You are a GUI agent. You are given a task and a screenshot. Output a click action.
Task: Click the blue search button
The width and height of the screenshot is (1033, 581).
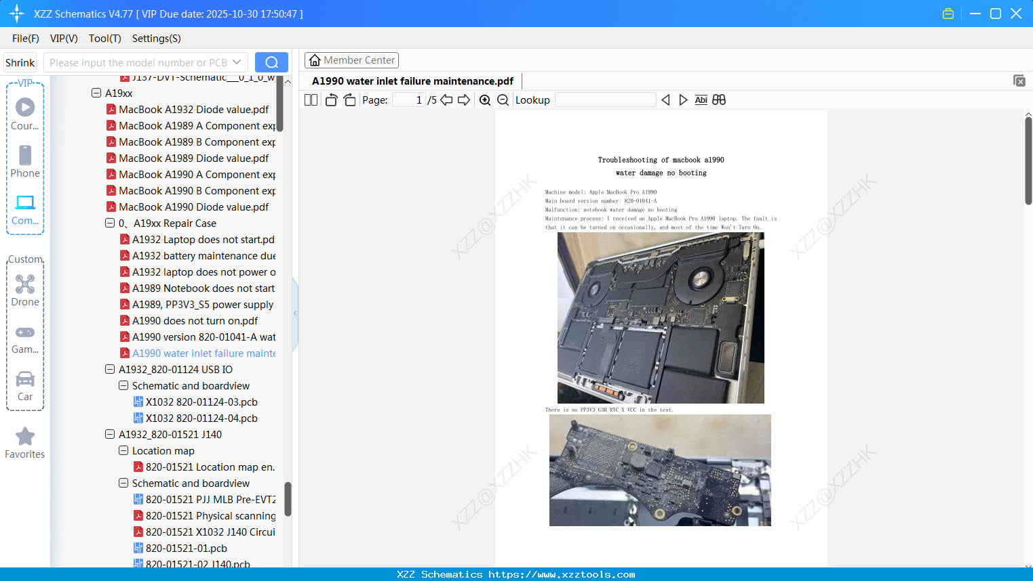pyautogui.click(x=271, y=62)
